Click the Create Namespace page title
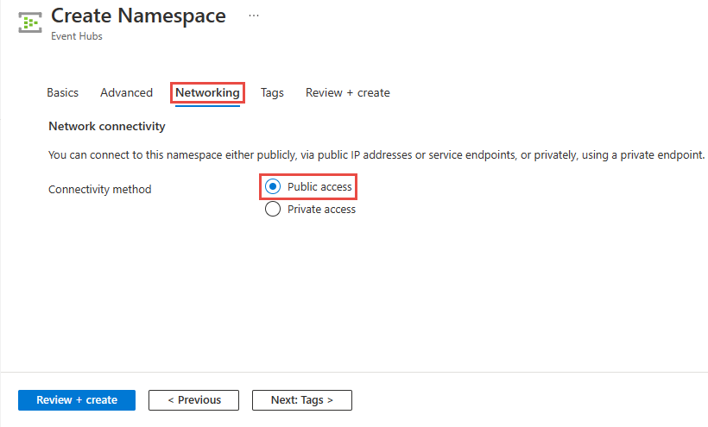The height and width of the screenshot is (427, 708). (x=138, y=16)
